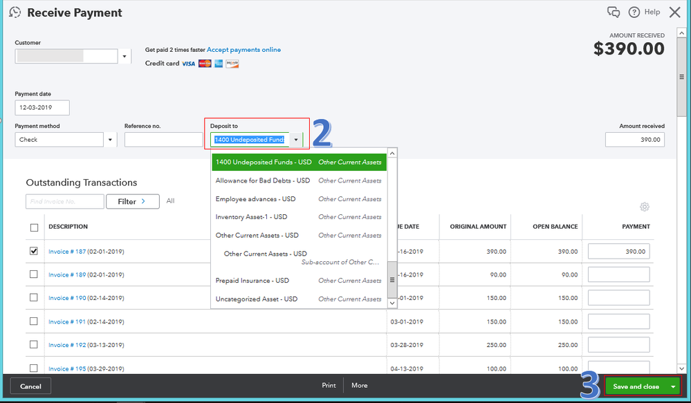Select all transactions with the header checkbox
The height and width of the screenshot is (403, 691).
coord(33,227)
